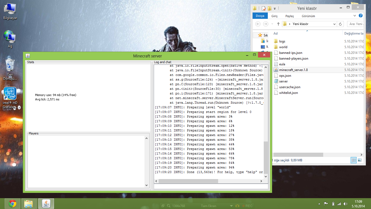Image resolution: width=371 pixels, height=209 pixels.
Task: Switch Explorer to large thumbnails view
Action: tap(360, 160)
